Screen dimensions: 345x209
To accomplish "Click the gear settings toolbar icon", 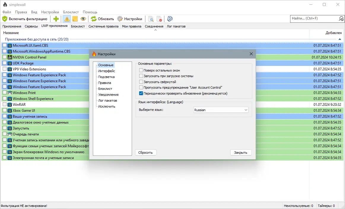I will [120, 19].
